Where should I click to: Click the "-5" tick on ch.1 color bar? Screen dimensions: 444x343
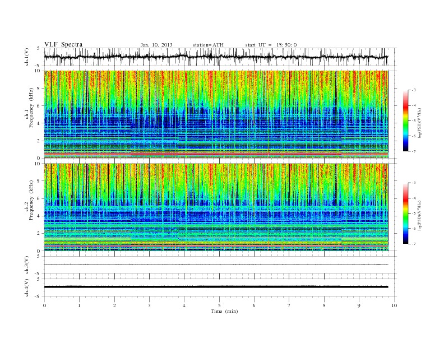(x=414, y=121)
